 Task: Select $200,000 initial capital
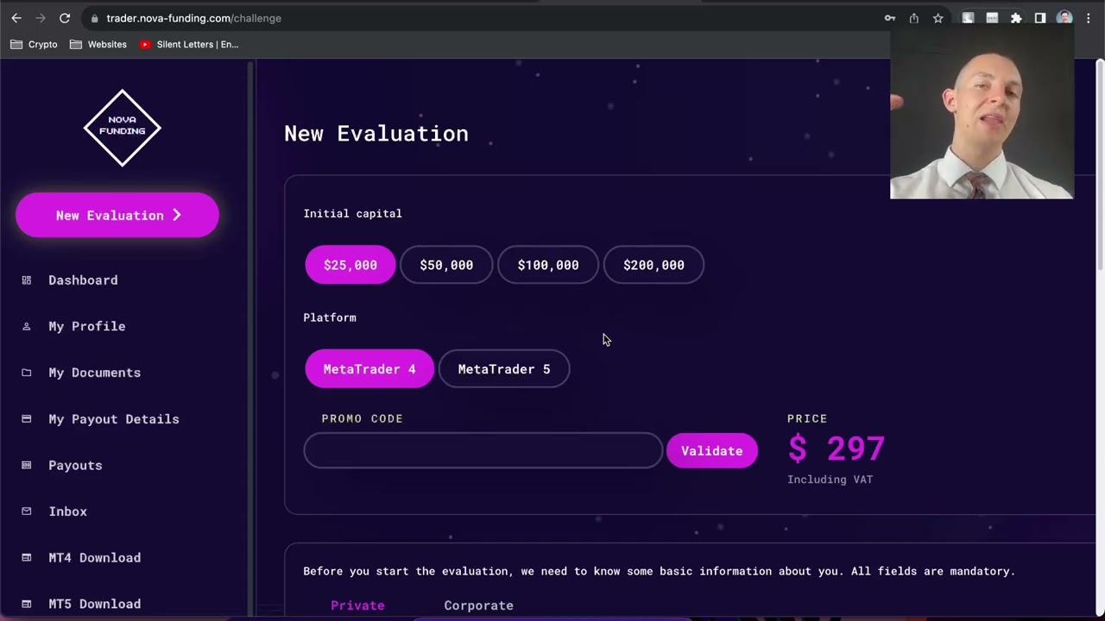tap(654, 265)
